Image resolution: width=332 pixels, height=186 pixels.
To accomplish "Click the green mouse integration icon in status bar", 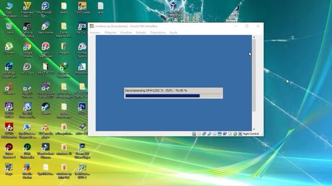I will tap(235, 134).
